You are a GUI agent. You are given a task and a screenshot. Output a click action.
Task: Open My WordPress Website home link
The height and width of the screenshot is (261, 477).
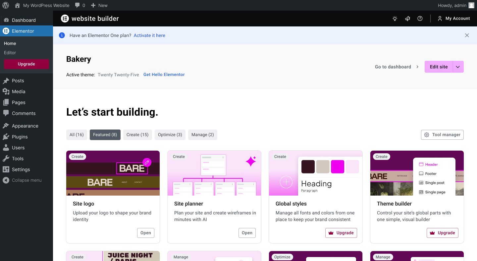click(x=42, y=5)
